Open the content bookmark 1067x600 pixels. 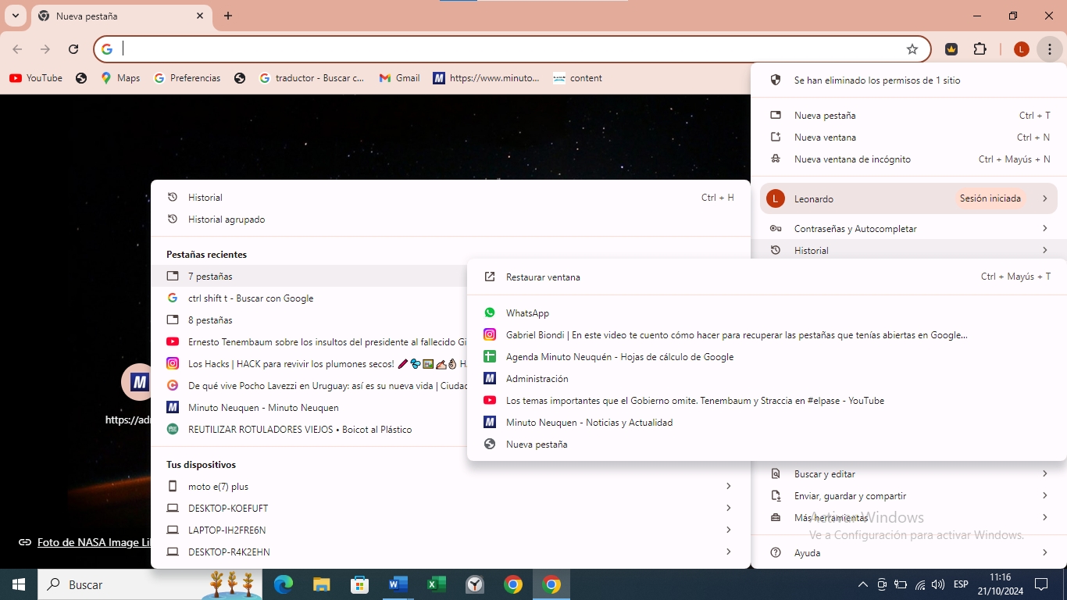577,78
